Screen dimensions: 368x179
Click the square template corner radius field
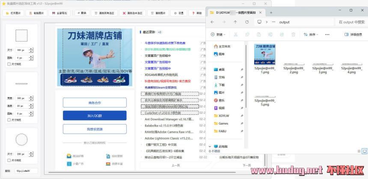(22, 57)
